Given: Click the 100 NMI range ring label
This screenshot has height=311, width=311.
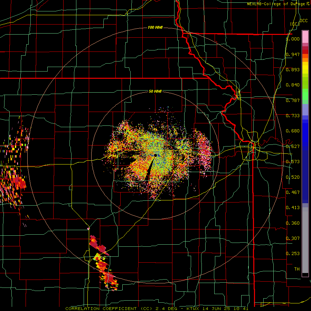Looking at the screenshot, I should 155,27.
